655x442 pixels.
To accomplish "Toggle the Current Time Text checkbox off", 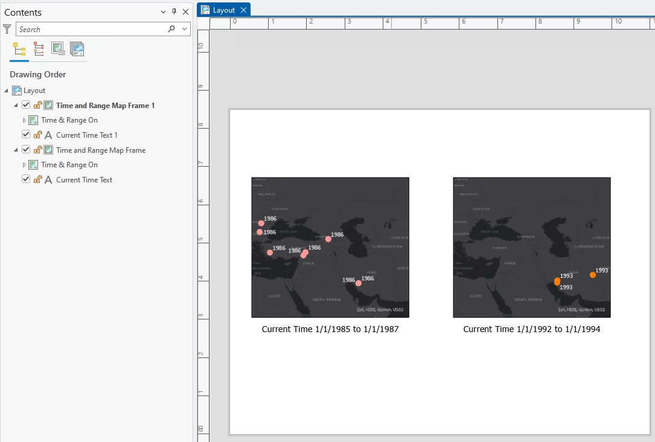I will 26,179.
